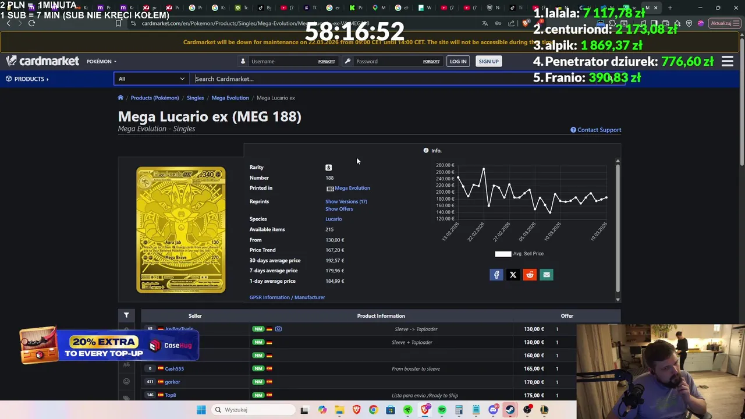Image resolution: width=745 pixels, height=419 pixels.
Task: Open seller Cash555's profile
Action: 174,368
